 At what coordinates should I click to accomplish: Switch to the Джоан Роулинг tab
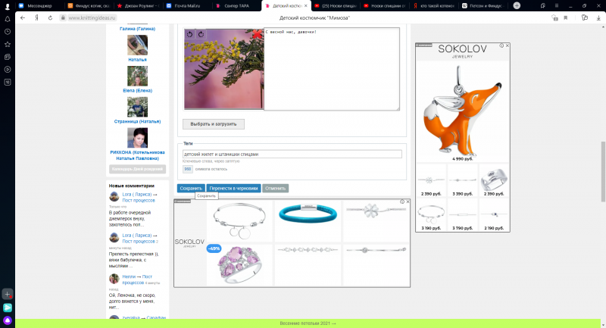pyautogui.click(x=138, y=6)
